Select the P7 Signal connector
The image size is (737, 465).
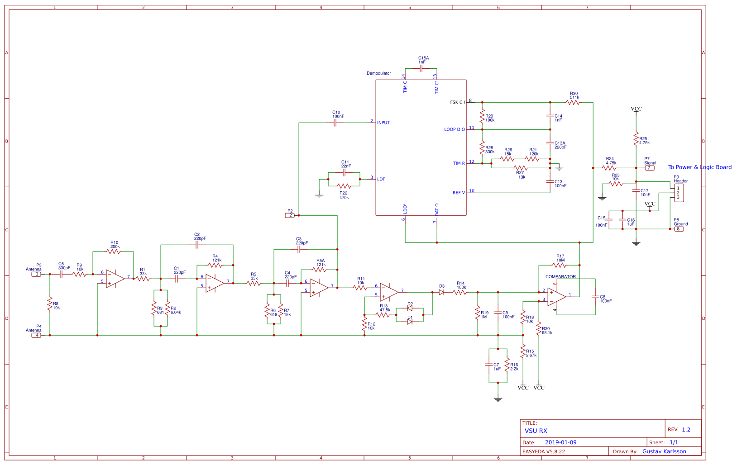[649, 167]
